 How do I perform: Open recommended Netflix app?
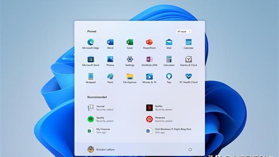(x=159, y=108)
